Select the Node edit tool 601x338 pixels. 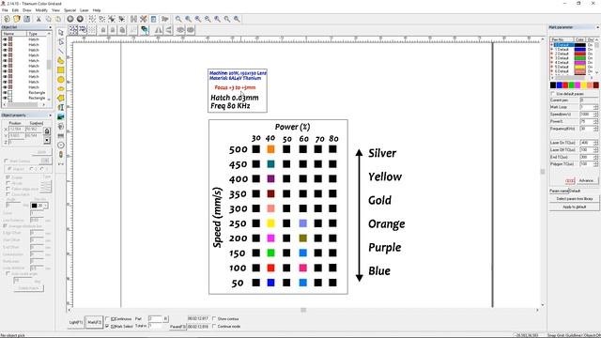tap(60, 41)
